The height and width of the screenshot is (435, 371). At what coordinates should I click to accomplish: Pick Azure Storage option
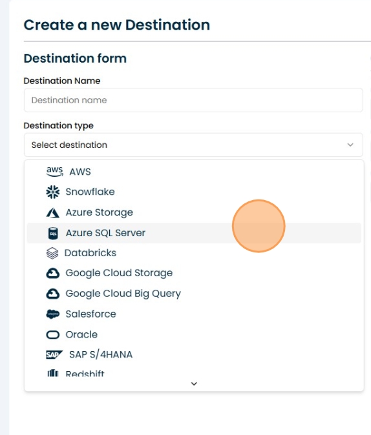pos(194,212)
